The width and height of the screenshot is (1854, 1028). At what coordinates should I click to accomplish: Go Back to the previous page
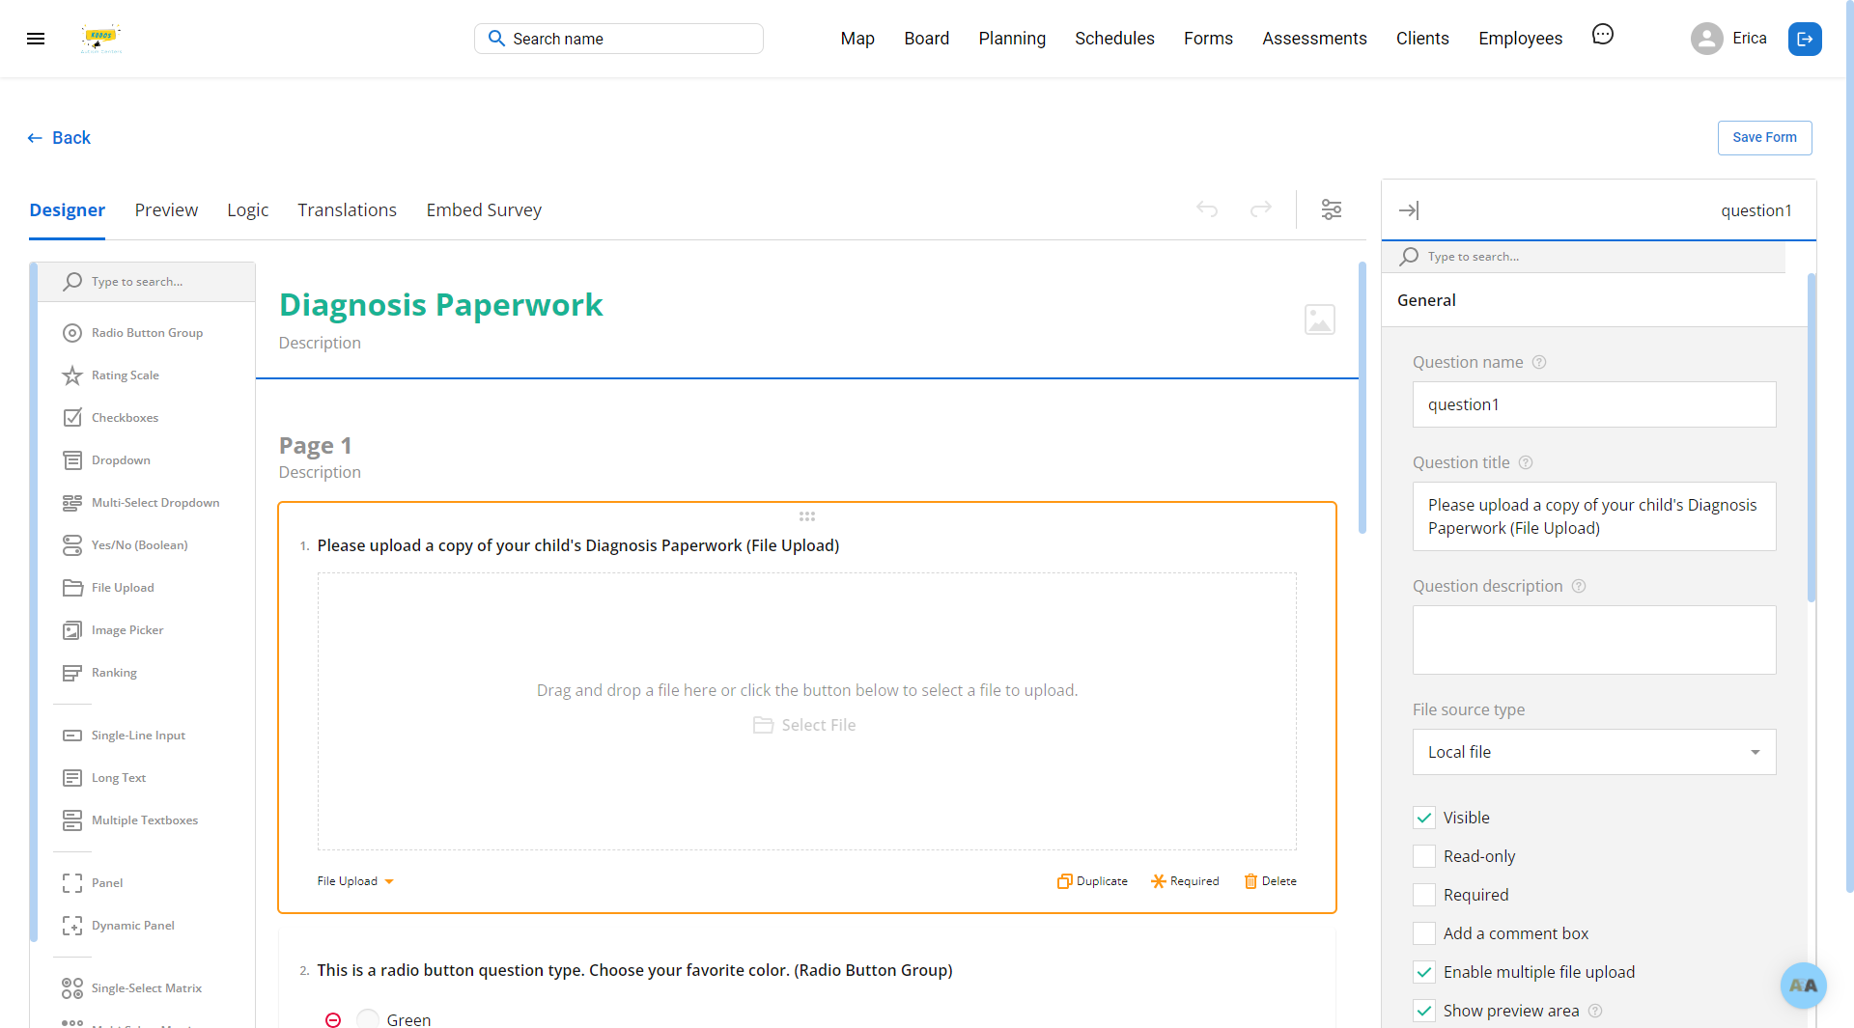click(59, 138)
